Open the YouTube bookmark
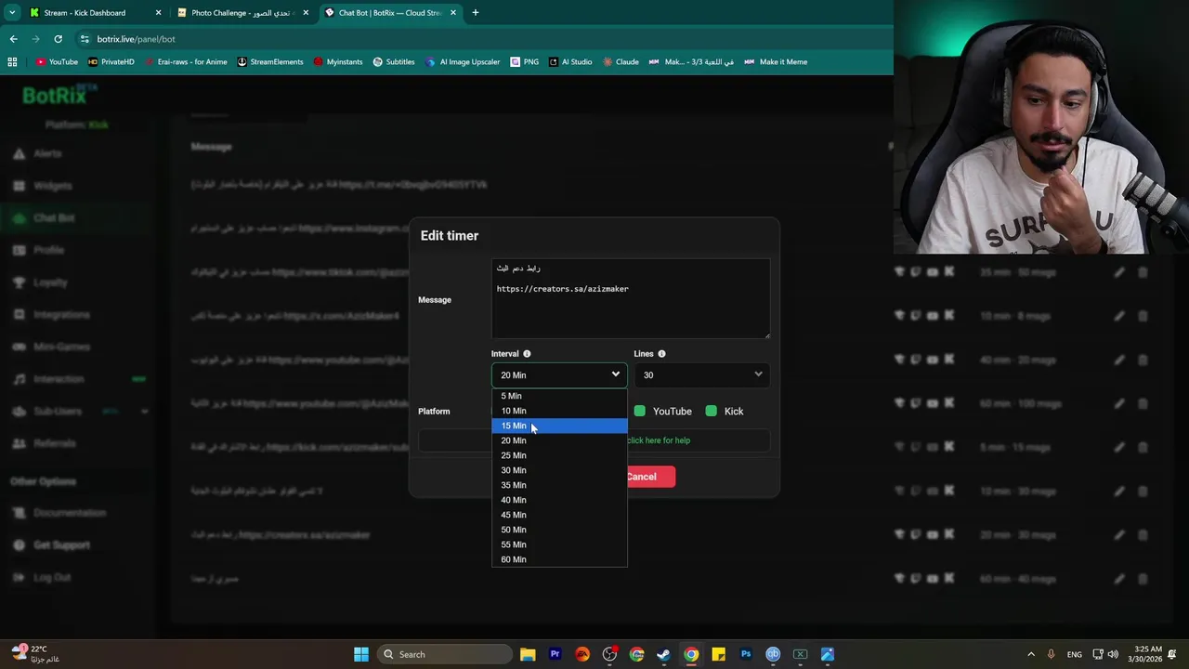The height and width of the screenshot is (669, 1189). [57, 62]
